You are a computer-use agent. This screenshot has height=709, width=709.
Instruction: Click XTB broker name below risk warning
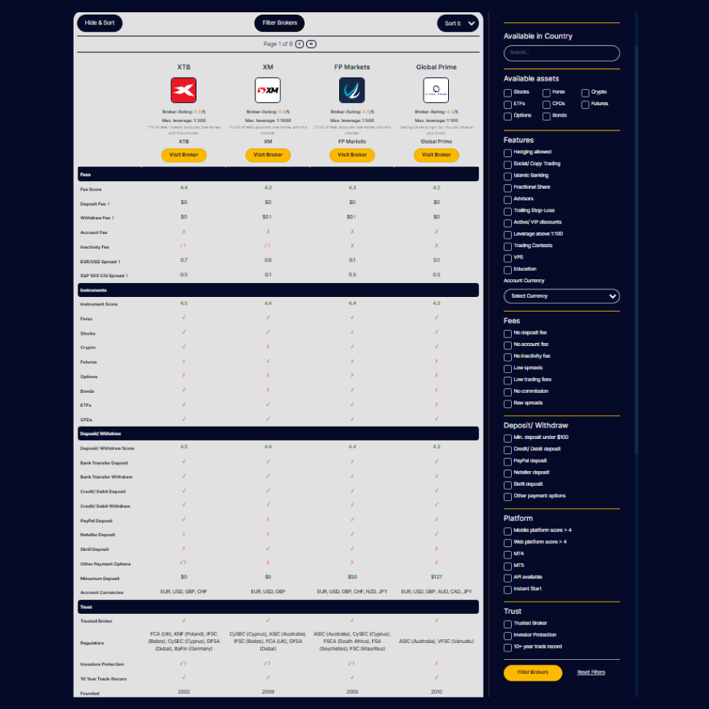183,141
